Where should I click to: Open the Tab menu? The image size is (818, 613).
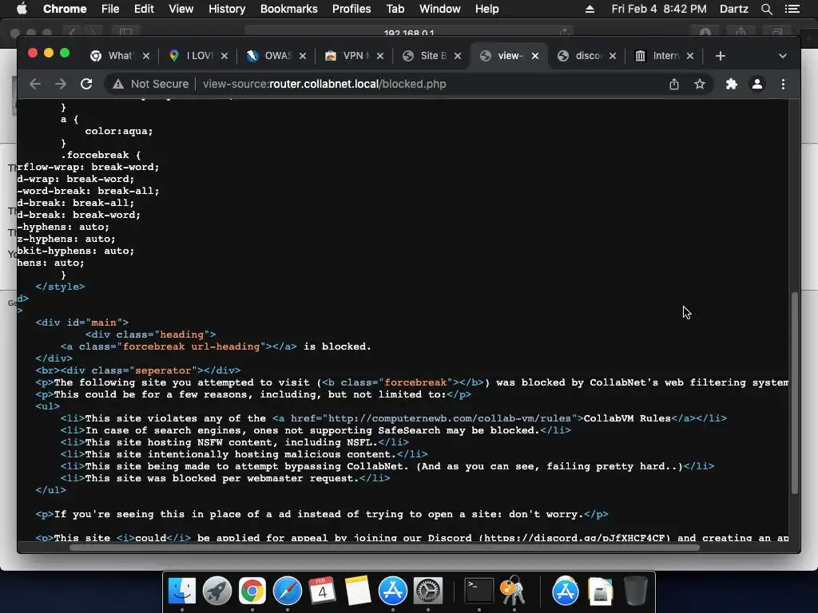395,9
